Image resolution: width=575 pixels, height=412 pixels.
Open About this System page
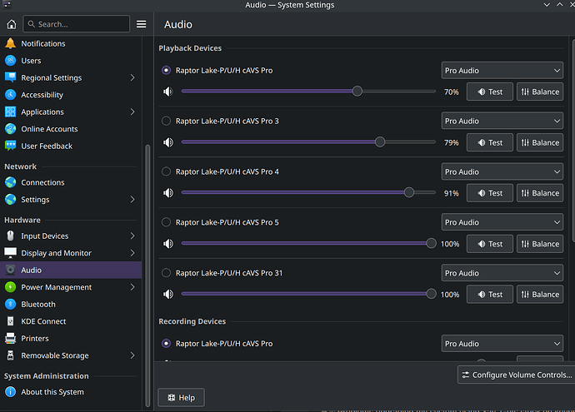71,392
